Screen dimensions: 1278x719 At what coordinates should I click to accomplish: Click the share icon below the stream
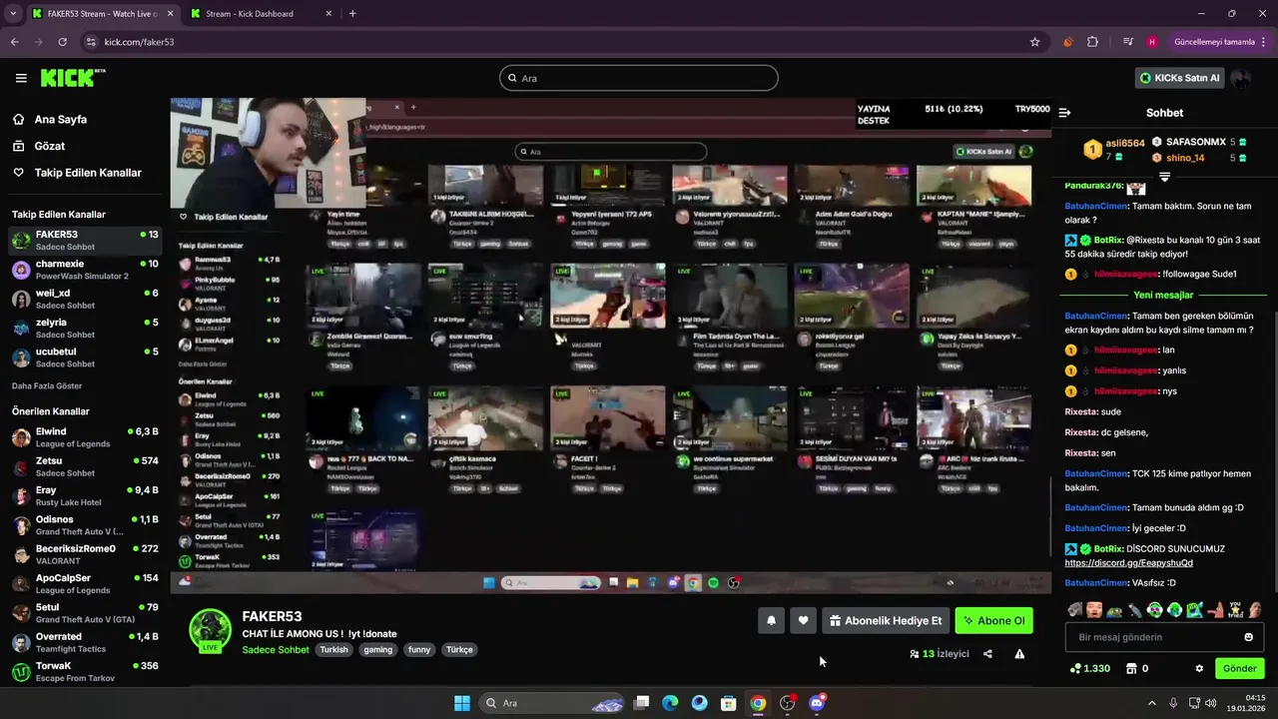(987, 654)
